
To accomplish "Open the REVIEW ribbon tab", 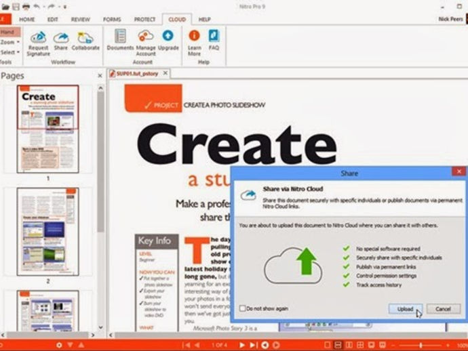I will (x=80, y=20).
